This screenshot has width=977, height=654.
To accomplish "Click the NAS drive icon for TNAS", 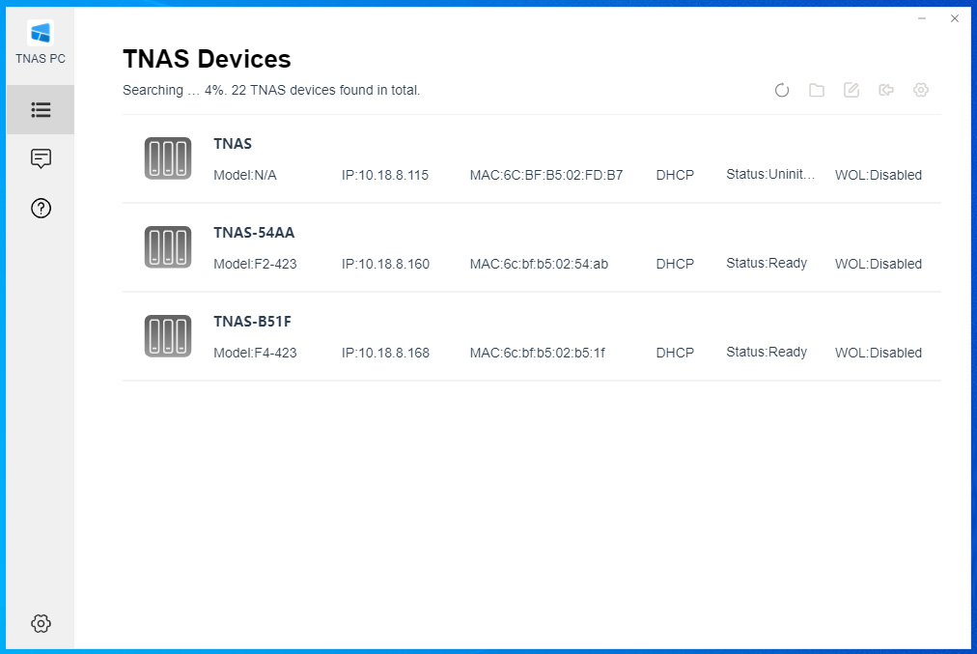I will 168,158.
